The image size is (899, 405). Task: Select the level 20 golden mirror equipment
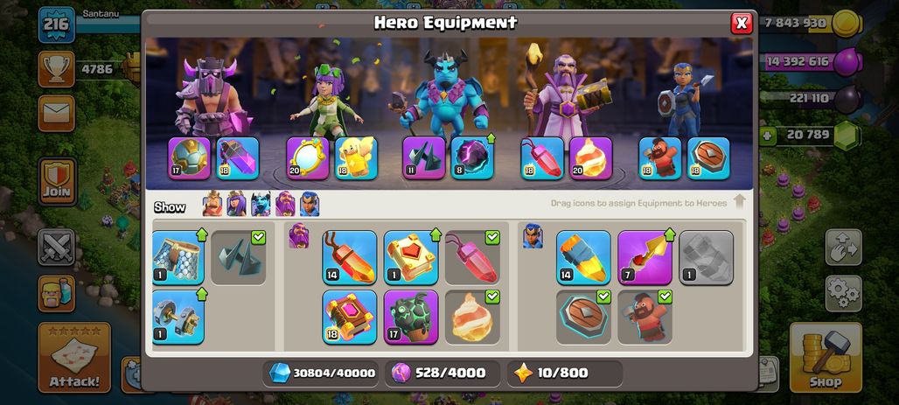[x=308, y=158]
